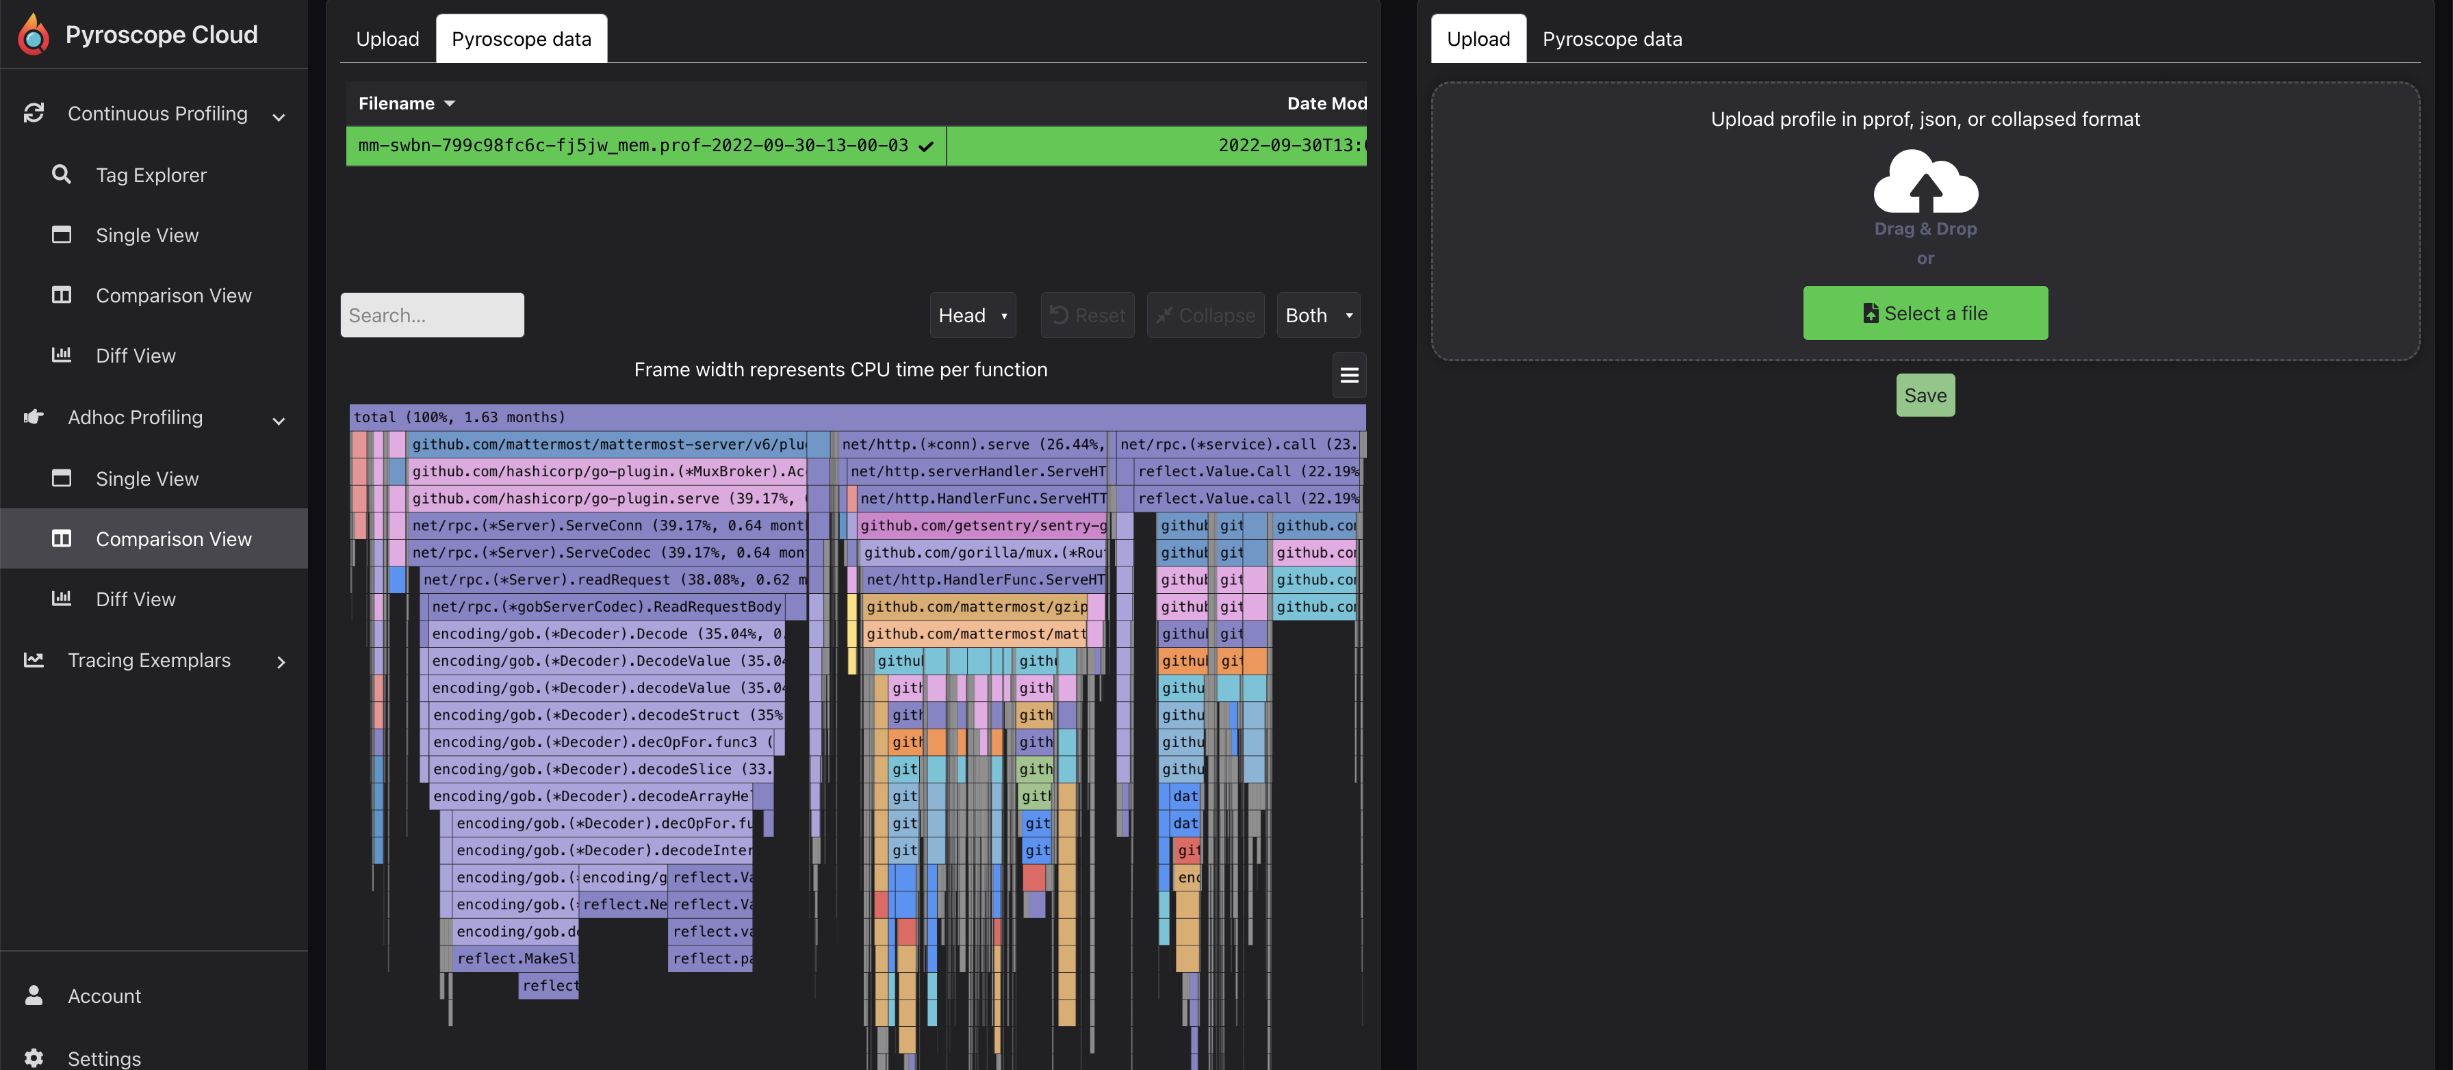Viewport: 2453px width, 1070px height.
Task: Open Single View under Adhoc Profiling
Action: pyautogui.click(x=148, y=478)
